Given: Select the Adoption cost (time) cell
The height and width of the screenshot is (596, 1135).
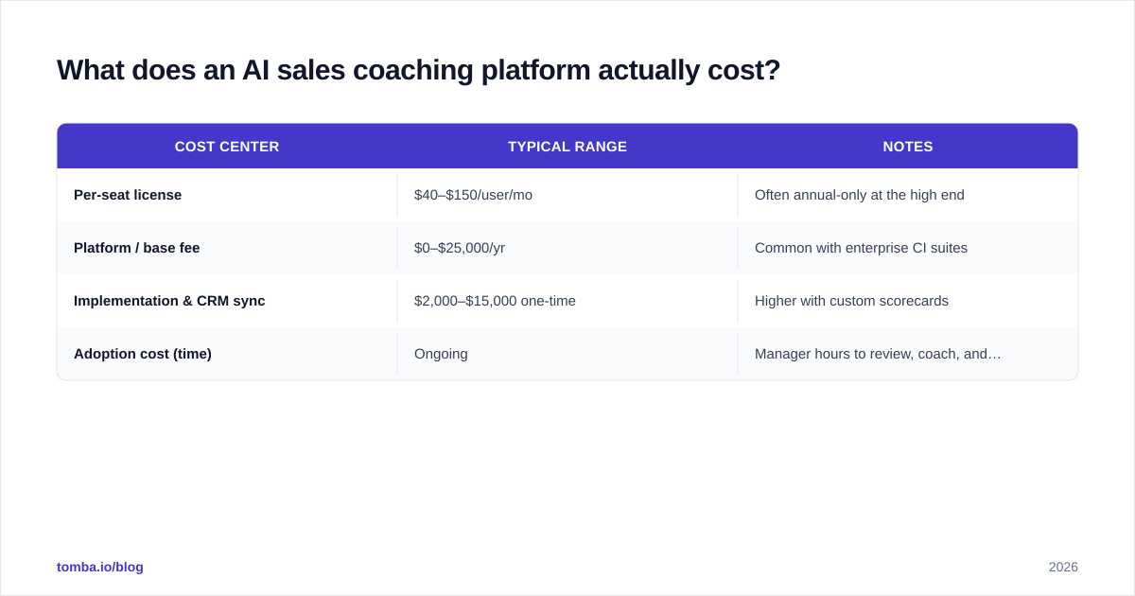Looking at the screenshot, I should (x=227, y=354).
